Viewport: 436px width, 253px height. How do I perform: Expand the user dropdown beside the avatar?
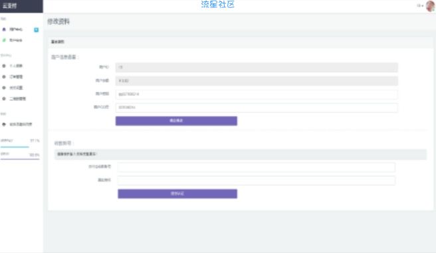coord(420,5)
